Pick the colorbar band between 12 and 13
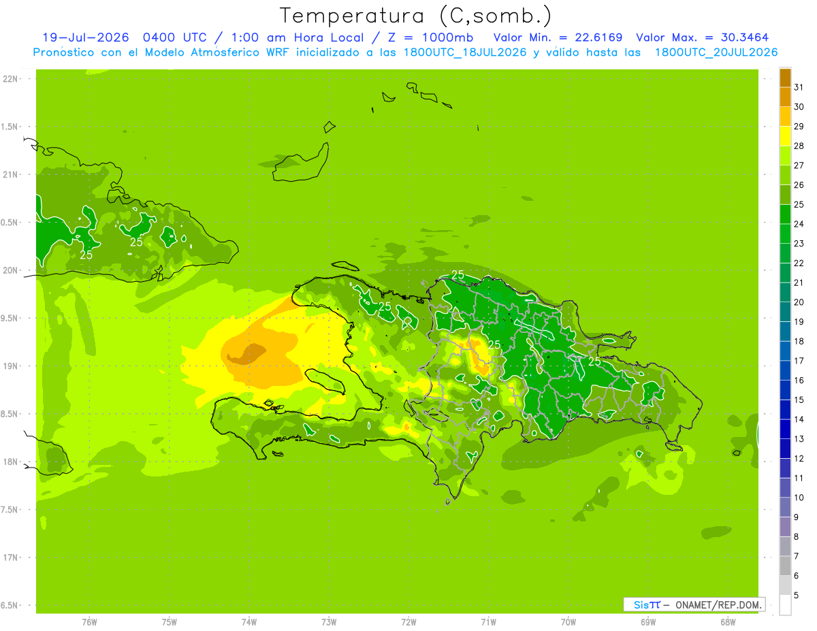The height and width of the screenshot is (631, 817). [x=785, y=449]
